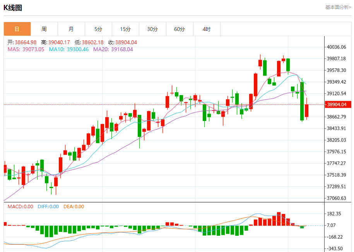
Task: Click the MA10: 39300.46 legend
Action: tap(69, 49)
